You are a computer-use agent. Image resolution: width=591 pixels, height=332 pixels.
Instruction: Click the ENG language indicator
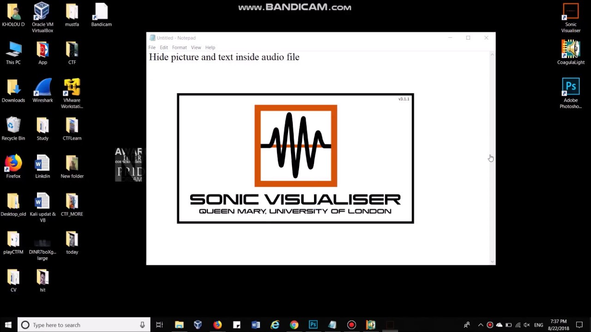click(538, 325)
